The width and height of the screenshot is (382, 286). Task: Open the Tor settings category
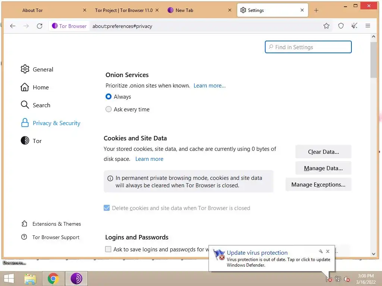[37, 141]
